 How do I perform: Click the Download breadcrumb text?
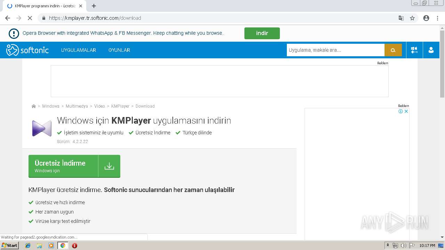point(145,106)
